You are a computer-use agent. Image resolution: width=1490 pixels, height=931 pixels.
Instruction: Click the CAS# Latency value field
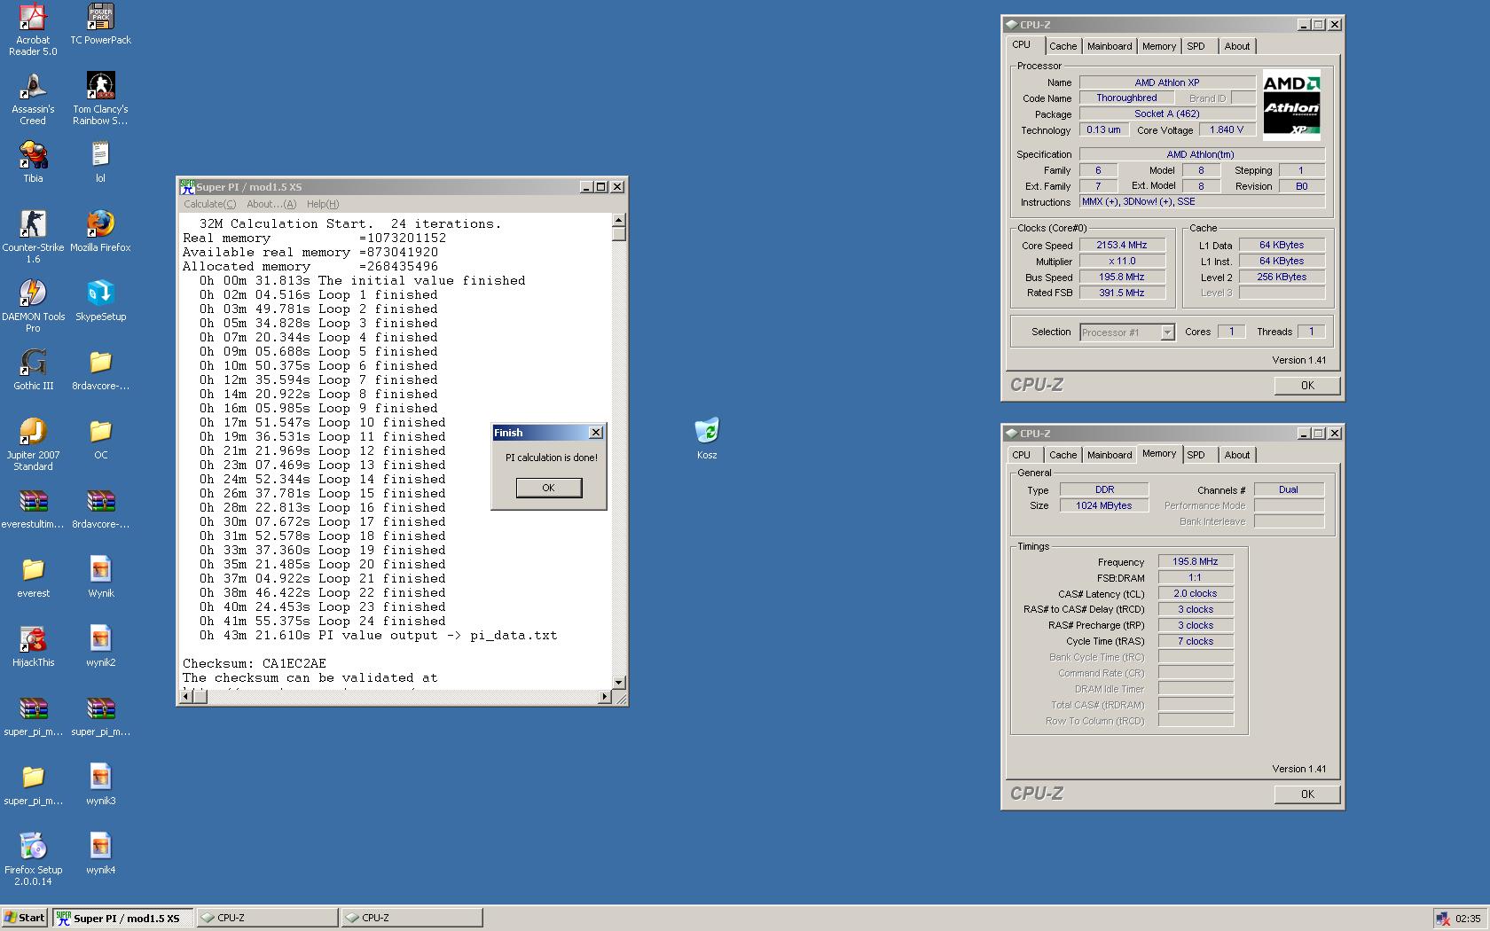1196,593
